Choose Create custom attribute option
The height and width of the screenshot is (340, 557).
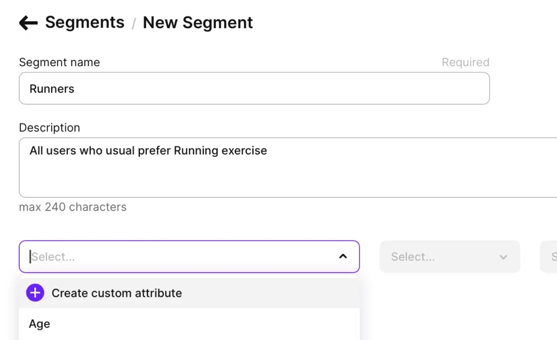[116, 293]
